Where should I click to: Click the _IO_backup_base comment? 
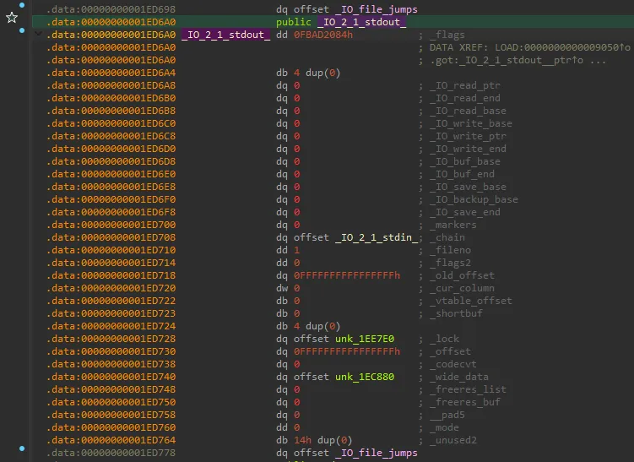click(474, 199)
